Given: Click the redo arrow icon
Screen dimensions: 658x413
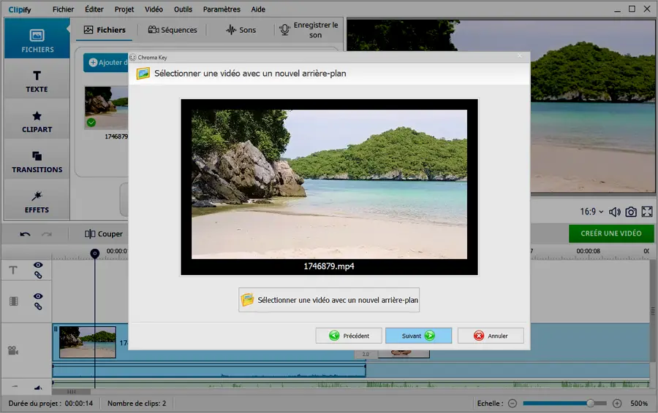Looking at the screenshot, I should (47, 234).
